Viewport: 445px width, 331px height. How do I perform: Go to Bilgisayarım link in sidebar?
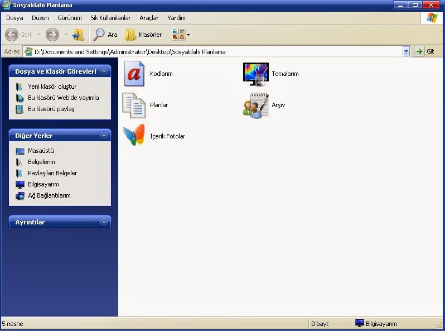pos(43,184)
